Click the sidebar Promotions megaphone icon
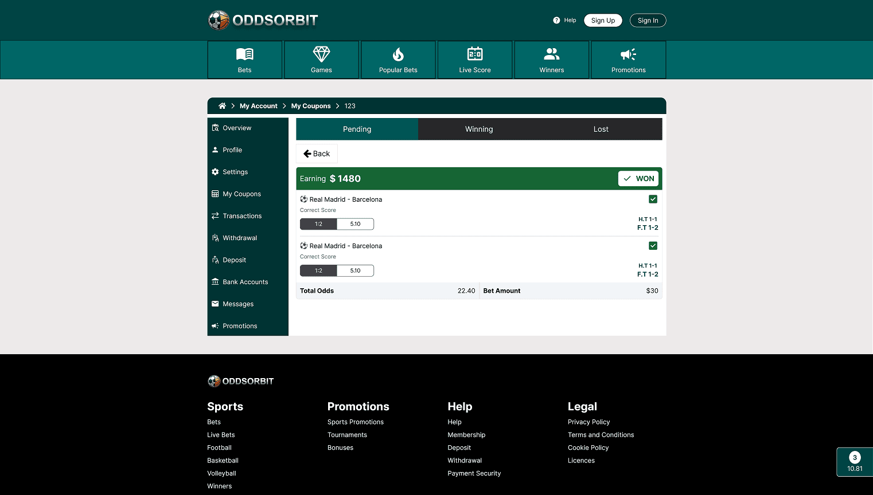This screenshot has height=495, width=873. (x=215, y=326)
